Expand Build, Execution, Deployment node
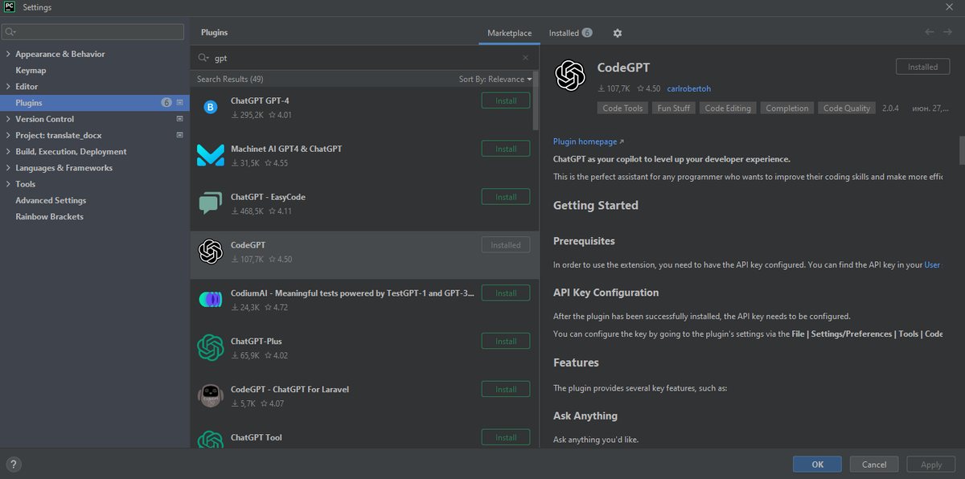This screenshot has height=479, width=965. (x=8, y=151)
